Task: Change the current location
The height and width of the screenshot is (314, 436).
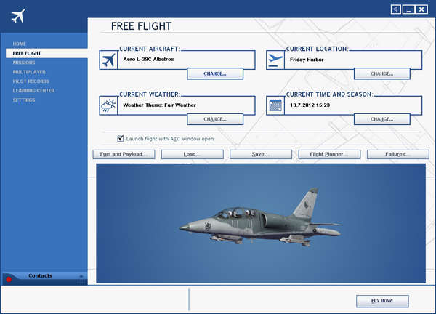Action: 381,73
